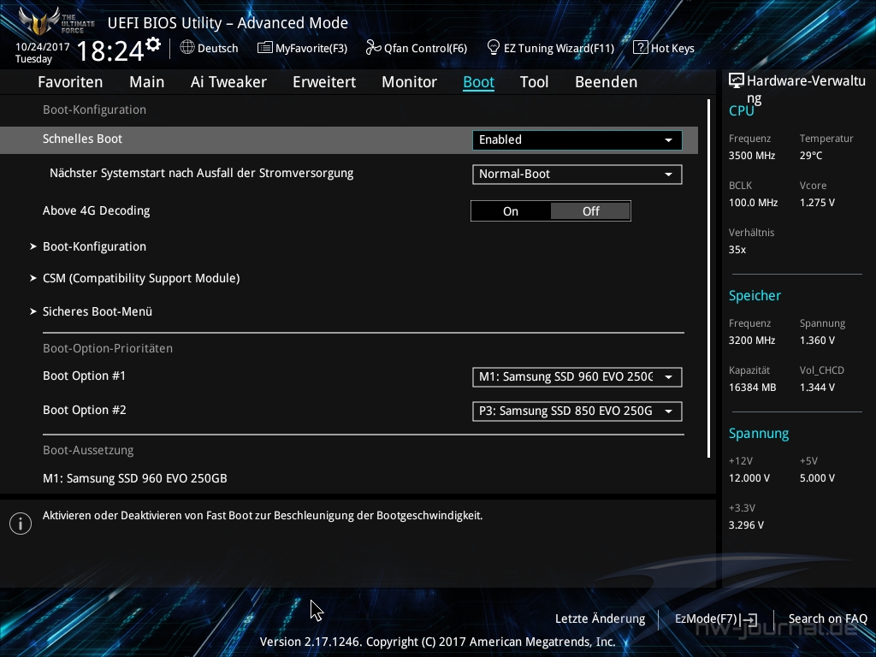
Task: Click the +5V 5.000 V value
Action: (817, 478)
